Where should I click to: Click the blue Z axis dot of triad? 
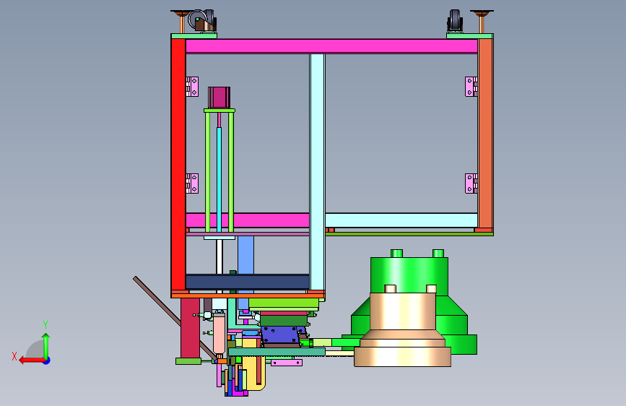tap(47, 360)
